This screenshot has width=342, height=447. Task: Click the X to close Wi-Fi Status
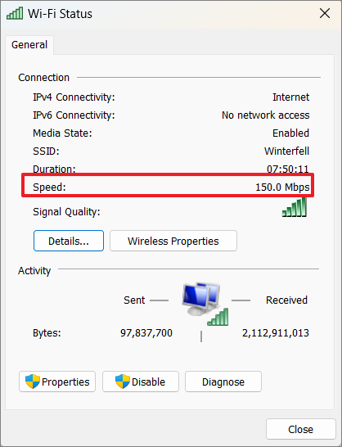click(325, 13)
